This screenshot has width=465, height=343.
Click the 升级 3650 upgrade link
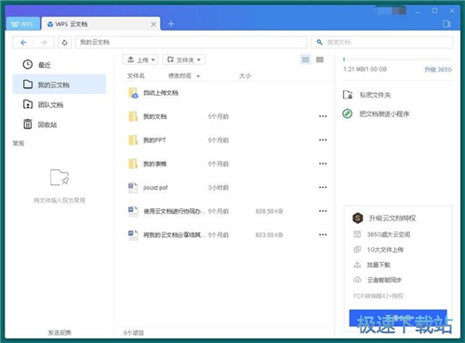tap(438, 70)
